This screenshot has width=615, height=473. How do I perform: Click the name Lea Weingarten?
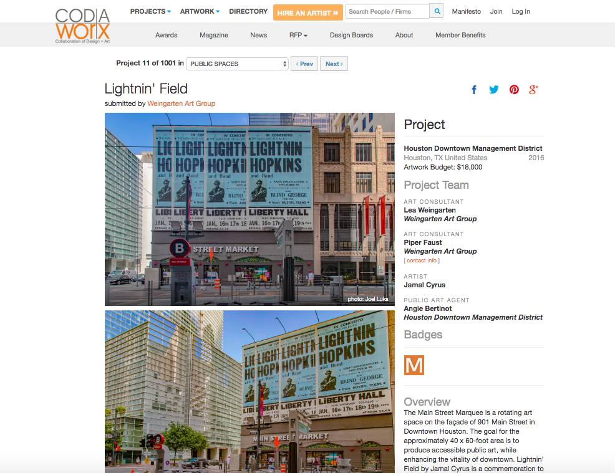430,210
